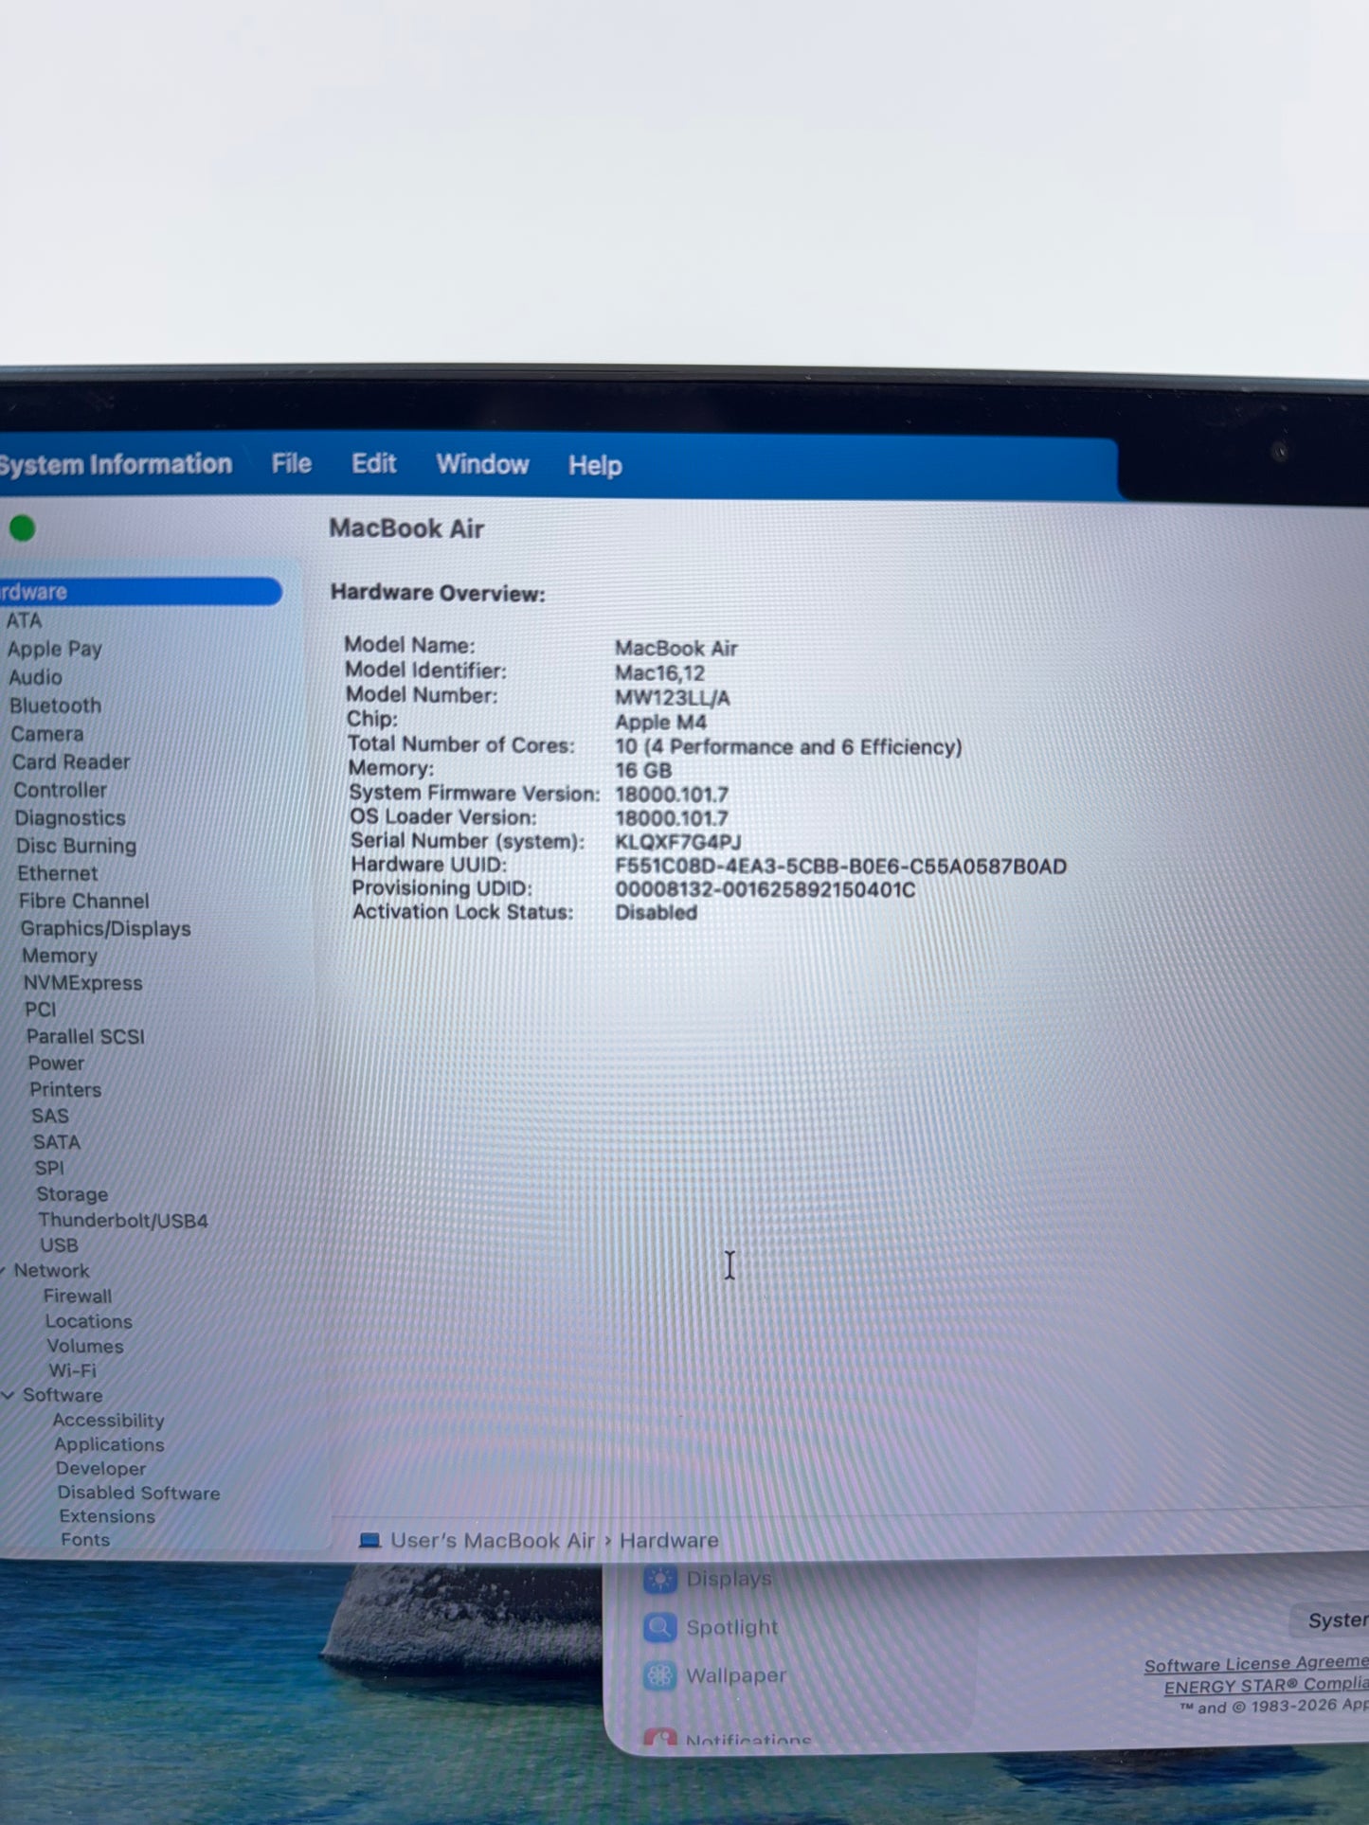This screenshot has height=1825, width=1369.
Task: Select Fonts under Software
Action: tap(85, 1540)
